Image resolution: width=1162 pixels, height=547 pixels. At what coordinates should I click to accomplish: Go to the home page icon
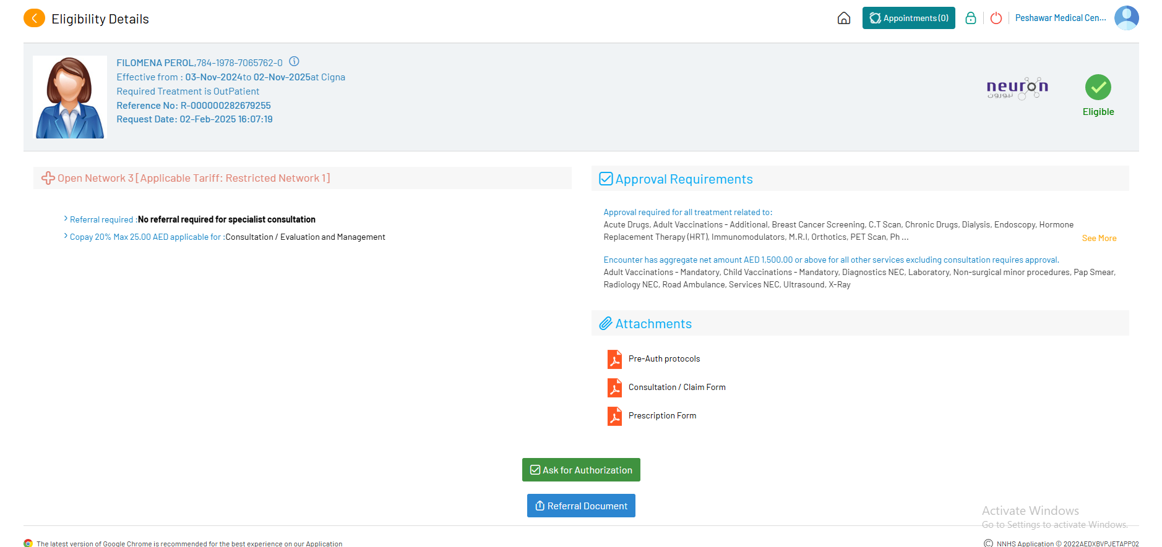coord(844,18)
